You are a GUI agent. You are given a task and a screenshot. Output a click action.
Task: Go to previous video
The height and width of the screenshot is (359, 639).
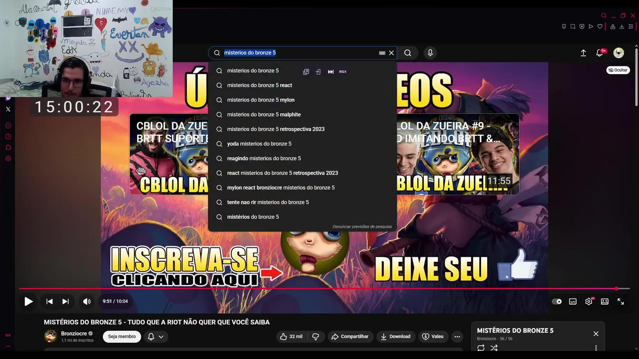pyautogui.click(x=49, y=302)
